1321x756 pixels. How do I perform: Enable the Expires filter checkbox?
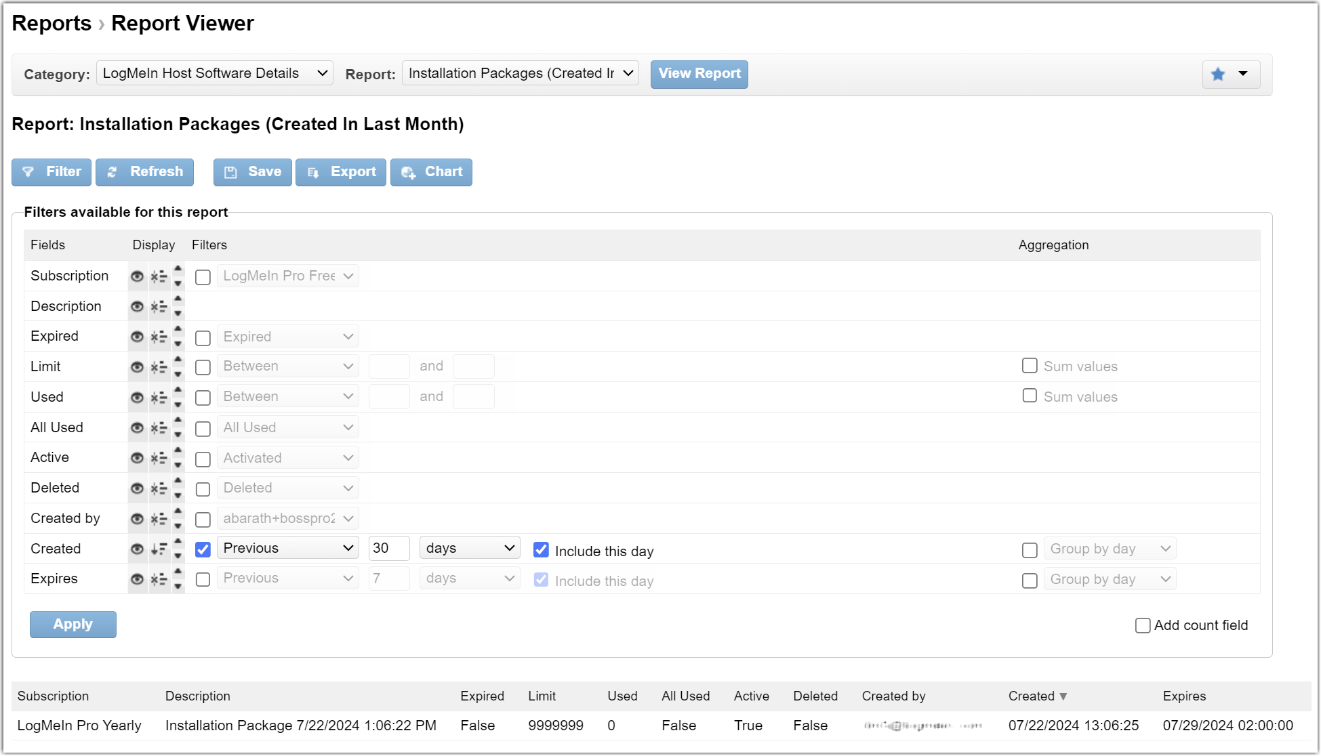coord(203,579)
